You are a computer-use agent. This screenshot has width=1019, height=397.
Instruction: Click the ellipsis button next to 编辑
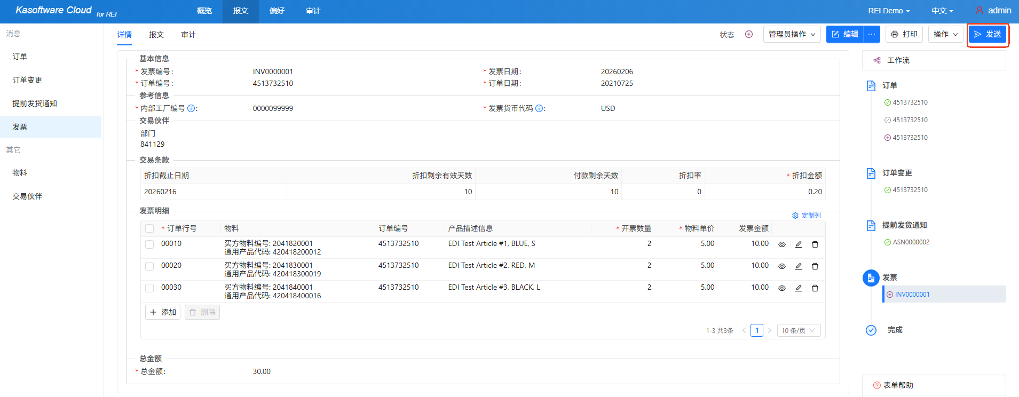click(x=872, y=34)
